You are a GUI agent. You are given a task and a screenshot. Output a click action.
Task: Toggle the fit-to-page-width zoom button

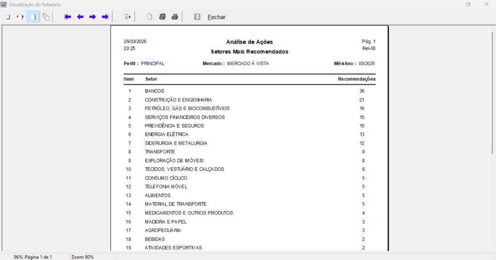click(x=33, y=17)
